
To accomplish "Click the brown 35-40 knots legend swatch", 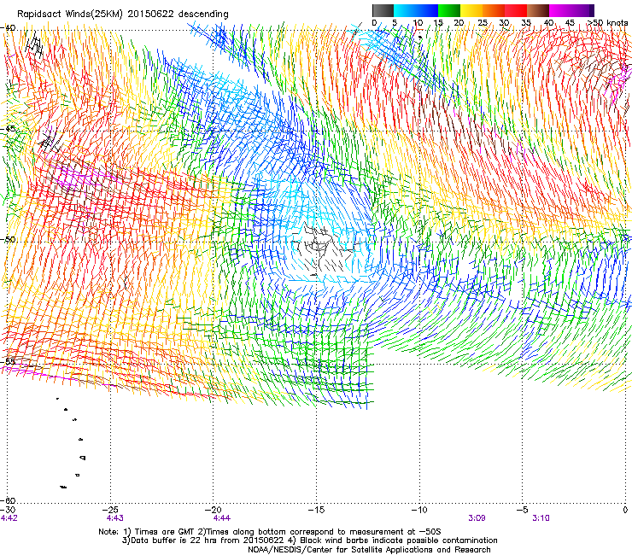I will [x=538, y=10].
